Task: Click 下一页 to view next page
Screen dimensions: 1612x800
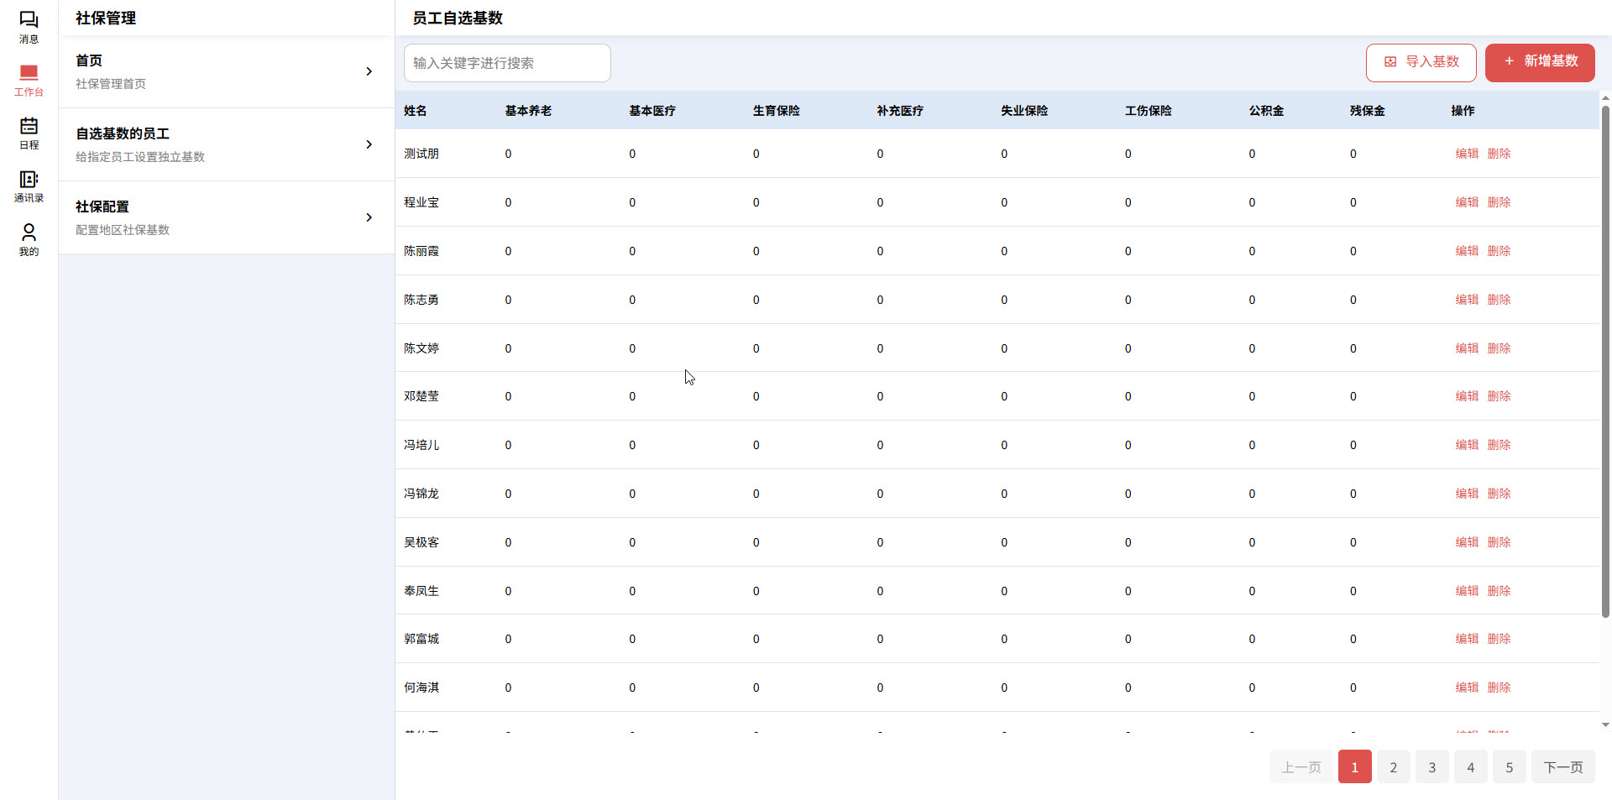Action: point(1562,766)
